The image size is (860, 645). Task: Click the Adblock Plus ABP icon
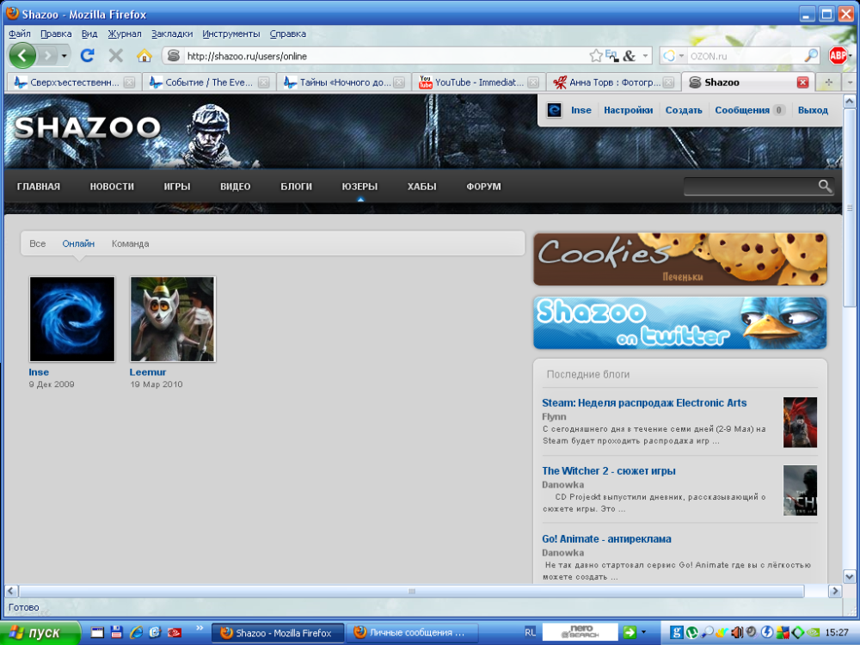[x=838, y=56]
